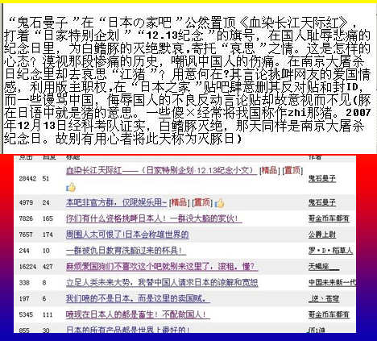The image size is (377, 341).
Task: Open author profile 公爵上尉
Action: coord(322,235)
